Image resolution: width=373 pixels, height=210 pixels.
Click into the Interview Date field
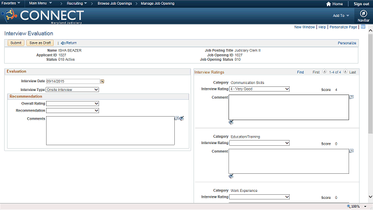click(73, 82)
